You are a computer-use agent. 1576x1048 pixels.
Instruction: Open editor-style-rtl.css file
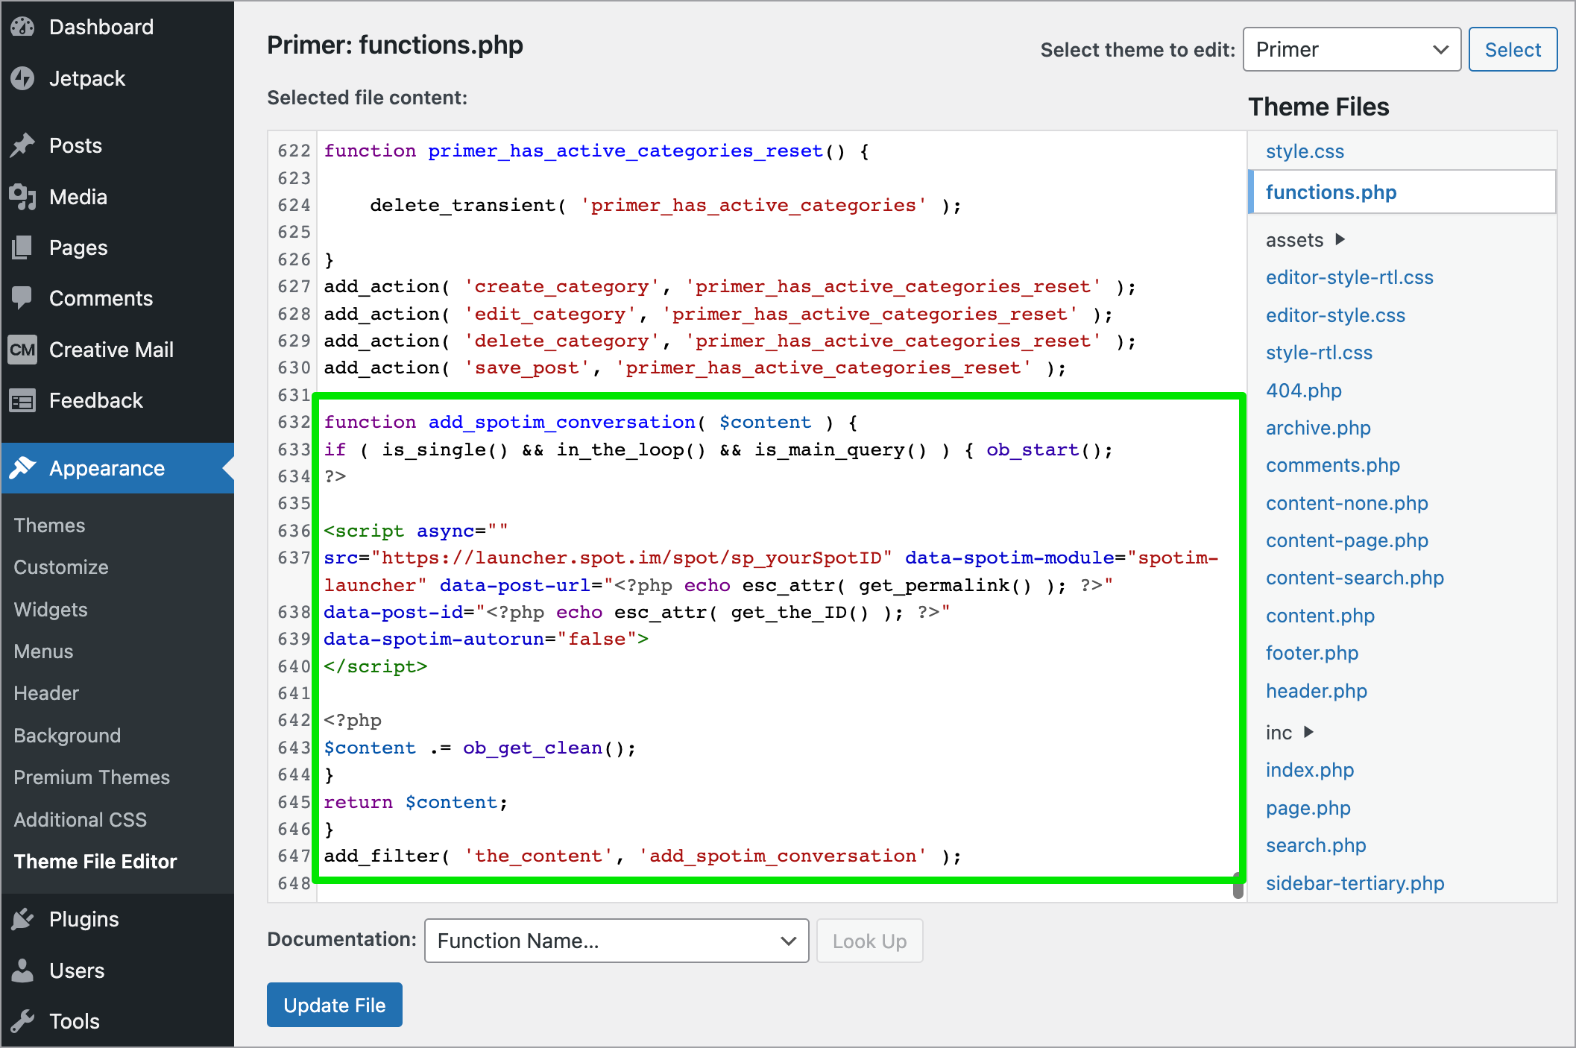tap(1349, 277)
